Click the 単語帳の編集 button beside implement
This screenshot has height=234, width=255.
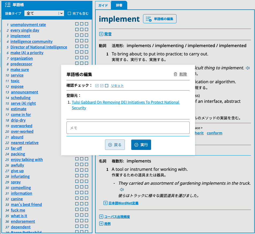(160, 19)
